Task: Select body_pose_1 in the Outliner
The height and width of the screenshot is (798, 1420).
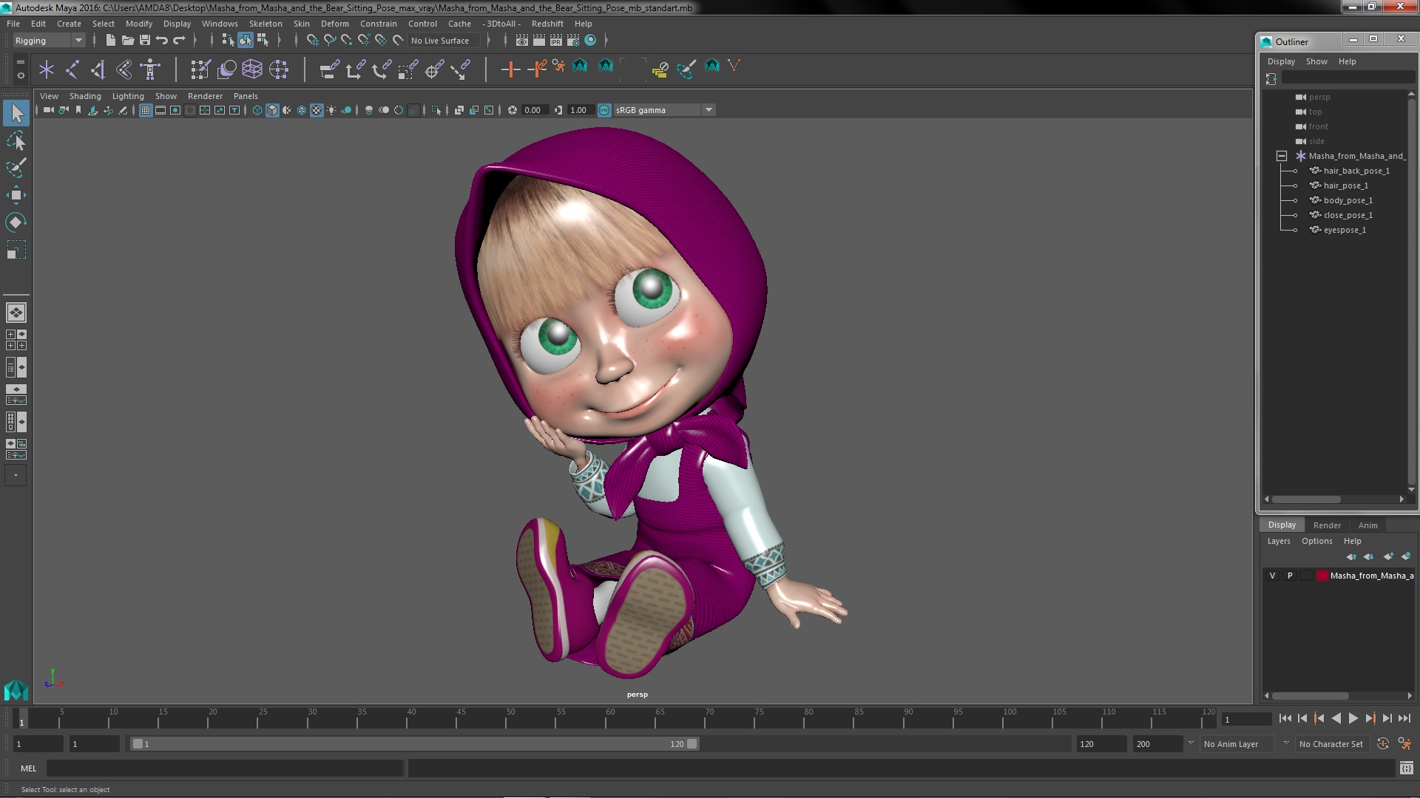Action: (1348, 200)
